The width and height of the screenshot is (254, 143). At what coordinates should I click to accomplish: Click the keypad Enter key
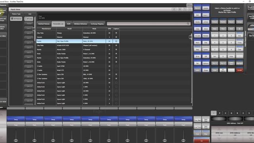[231, 56]
